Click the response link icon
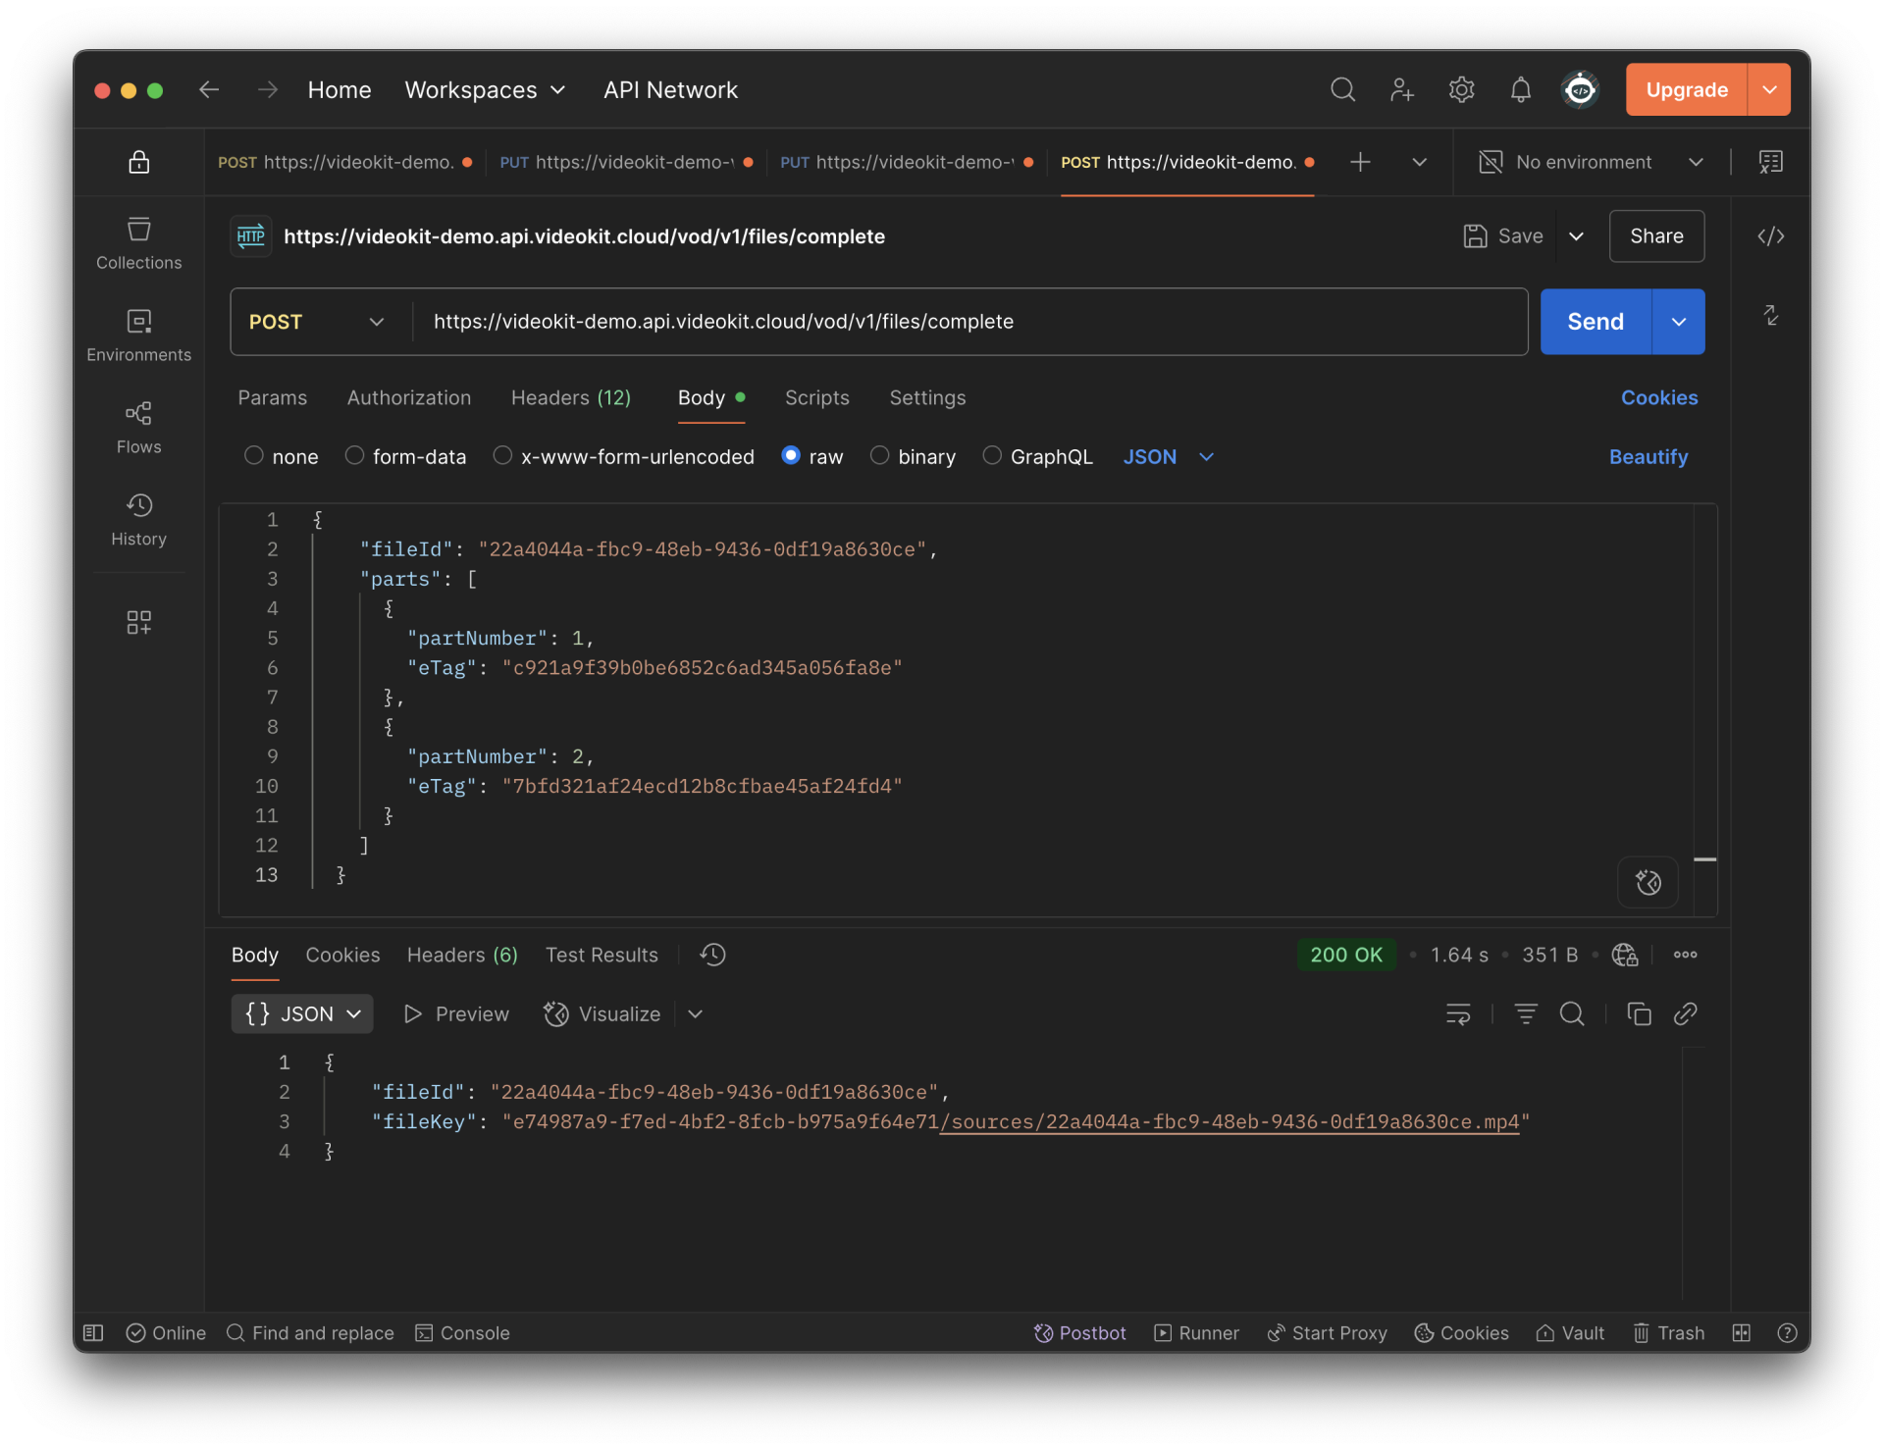 1686,1014
